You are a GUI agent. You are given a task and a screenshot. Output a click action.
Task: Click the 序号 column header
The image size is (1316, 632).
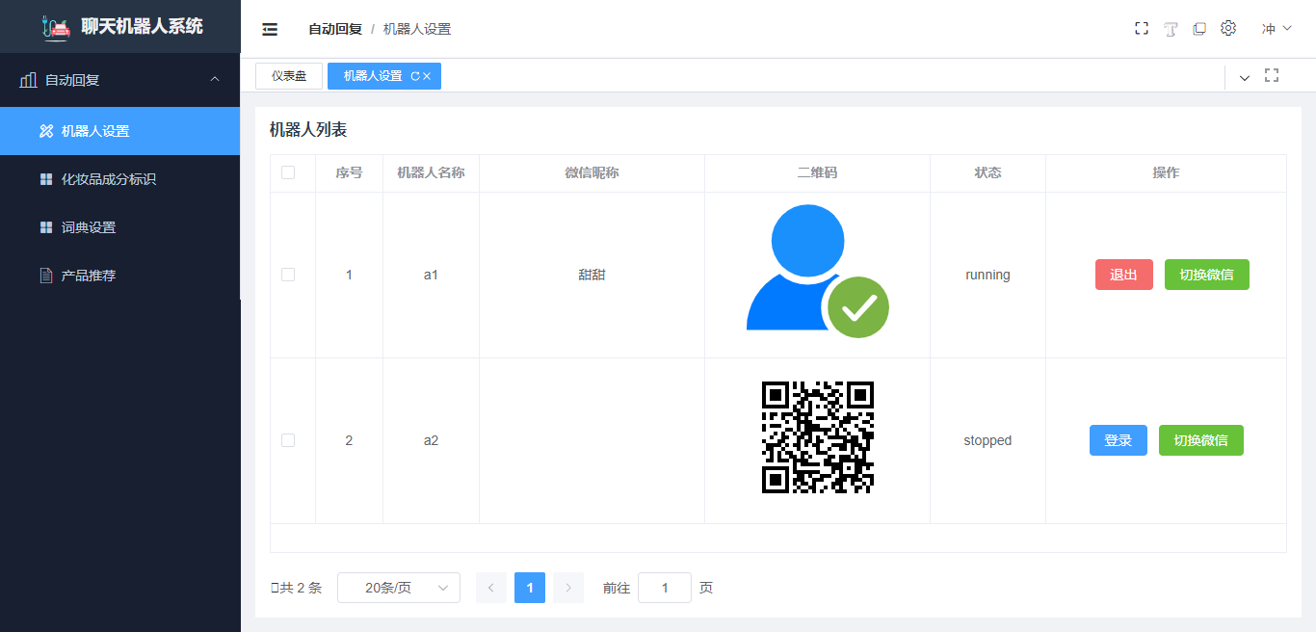click(x=349, y=172)
